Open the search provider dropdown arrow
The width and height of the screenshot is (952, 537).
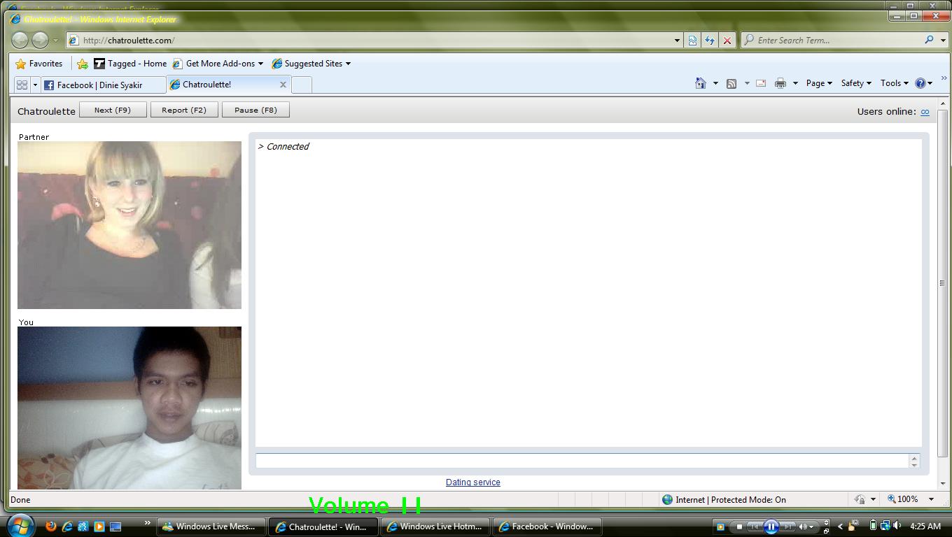click(x=943, y=40)
